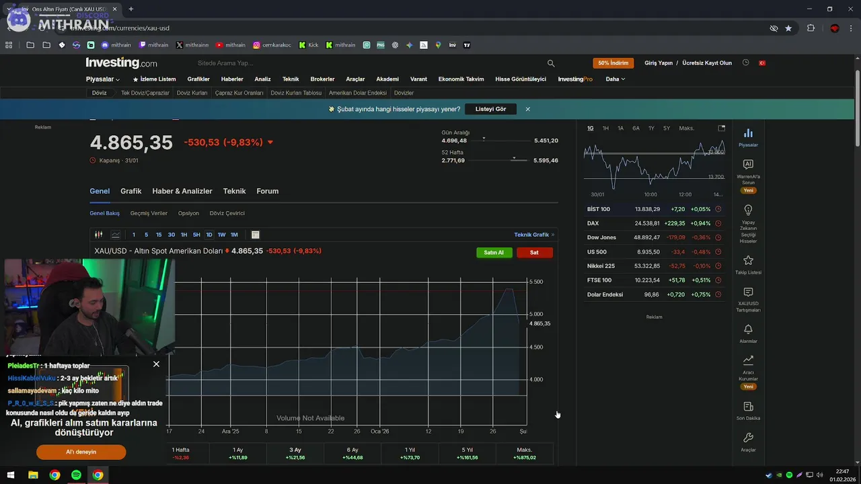Select the 5H chart interval
This screenshot has width=861, height=484.
(x=196, y=235)
